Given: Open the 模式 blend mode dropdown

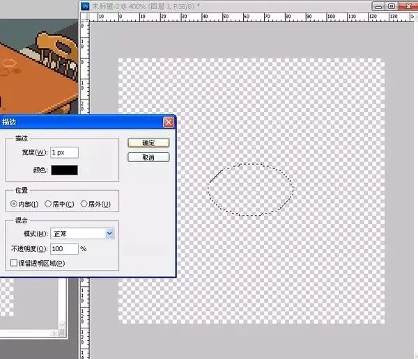Looking at the screenshot, I should tap(82, 234).
